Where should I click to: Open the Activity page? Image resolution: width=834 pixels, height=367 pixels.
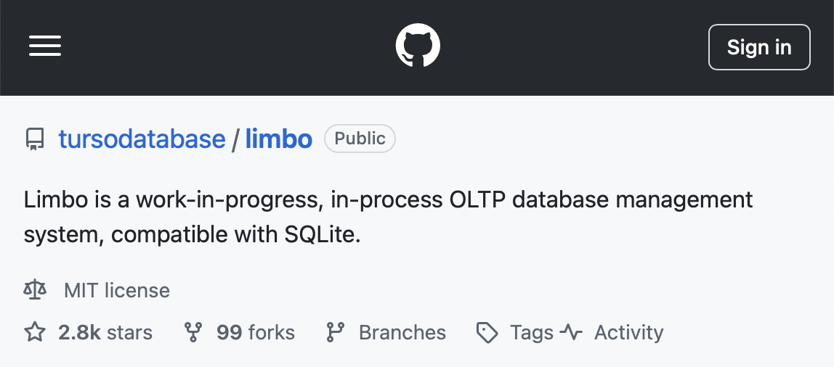tap(628, 332)
